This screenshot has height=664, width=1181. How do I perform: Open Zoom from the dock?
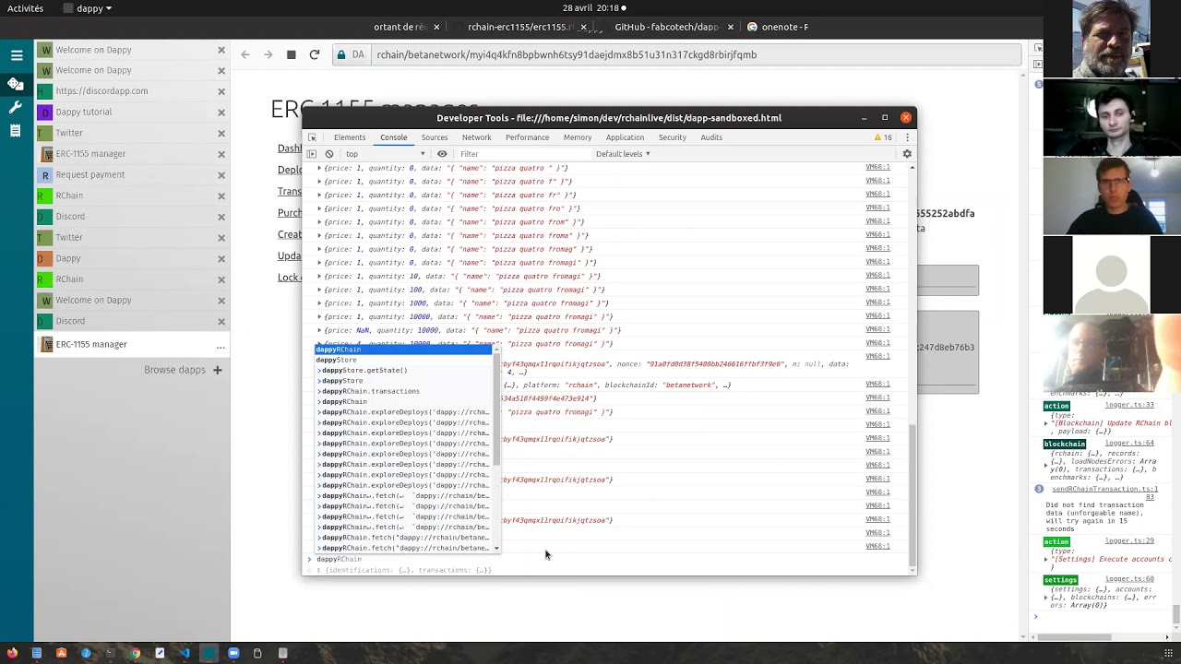[x=233, y=653]
